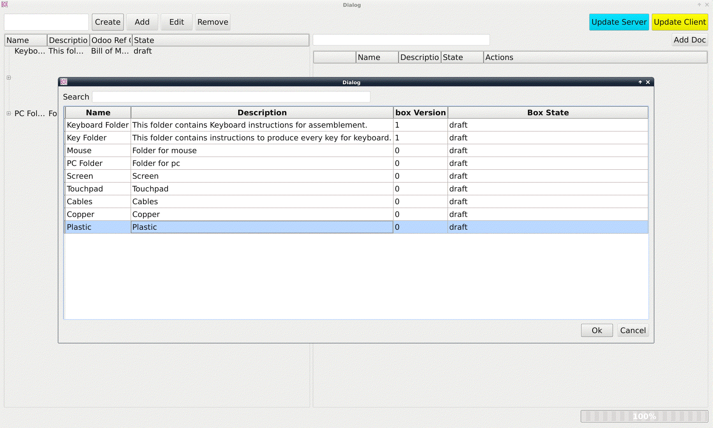The height and width of the screenshot is (428, 713).
Task: Click the BOX icon in the Dialog title bar
Action: tap(64, 82)
